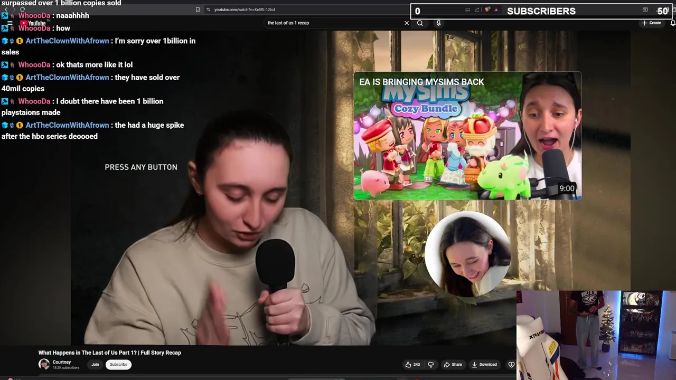676x380 pixels.
Task: Dislike the video
Action: click(430, 364)
